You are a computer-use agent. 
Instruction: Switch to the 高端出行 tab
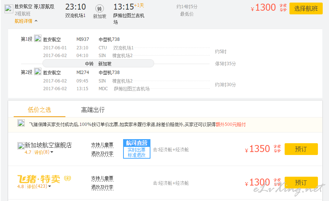(93, 110)
